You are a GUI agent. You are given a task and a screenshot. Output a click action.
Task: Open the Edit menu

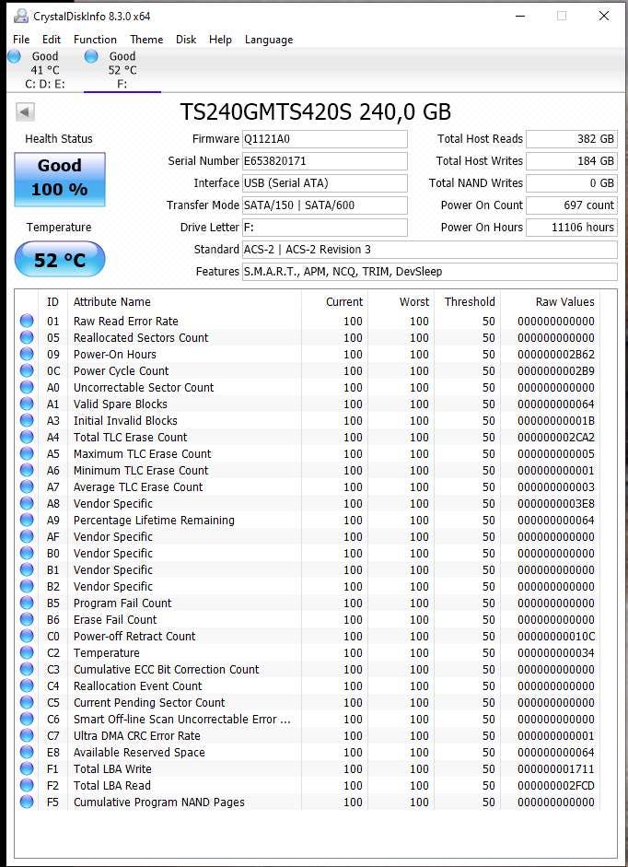click(x=52, y=40)
